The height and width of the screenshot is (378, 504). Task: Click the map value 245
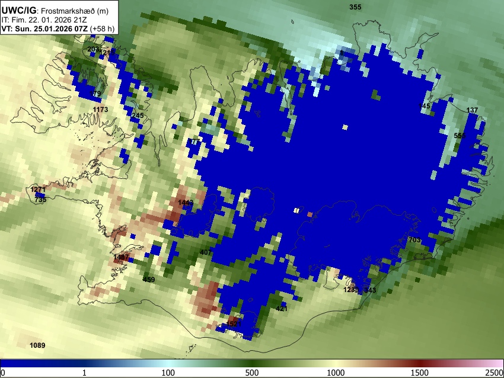click(x=138, y=116)
